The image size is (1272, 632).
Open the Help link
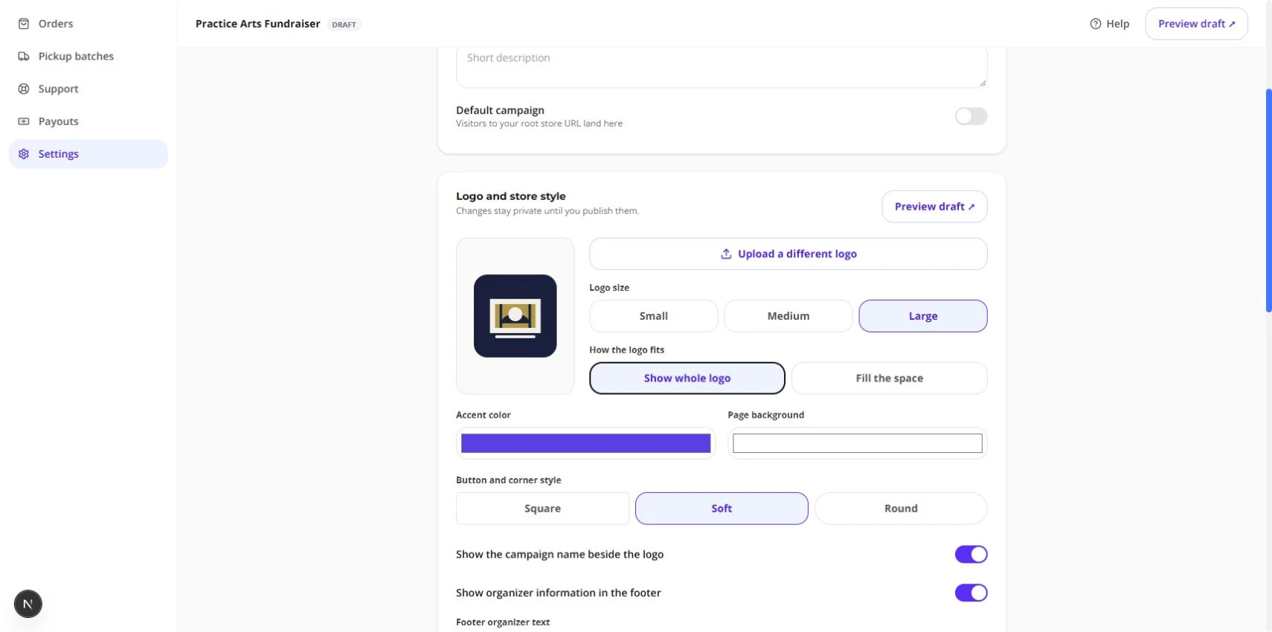point(1109,24)
